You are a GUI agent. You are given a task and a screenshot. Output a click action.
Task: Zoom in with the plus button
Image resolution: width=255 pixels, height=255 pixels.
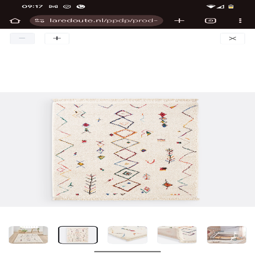57,38
